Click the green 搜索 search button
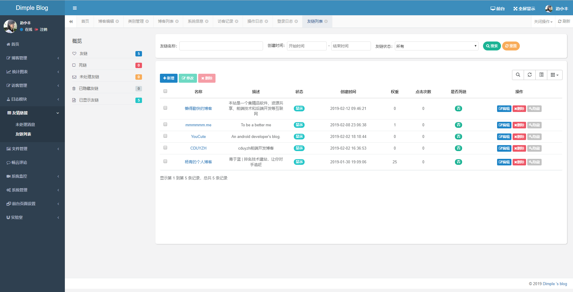The height and width of the screenshot is (292, 573). (492, 46)
